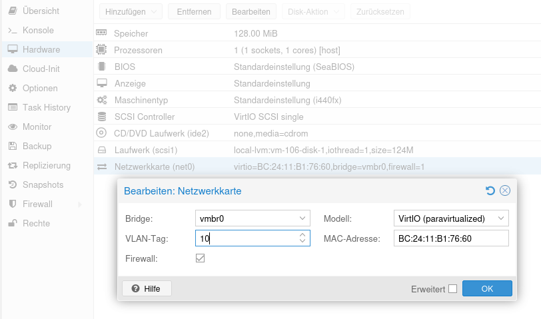Select the Monitor sidebar item
The image size is (541, 319).
37,127
